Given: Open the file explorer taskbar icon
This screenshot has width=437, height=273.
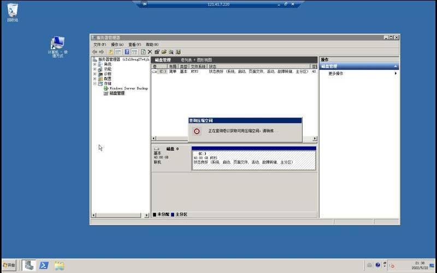Looking at the screenshot, I should pyautogui.click(x=59, y=265).
